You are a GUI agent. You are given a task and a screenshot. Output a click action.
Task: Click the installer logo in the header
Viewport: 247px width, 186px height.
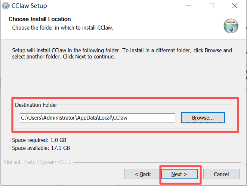[x=231, y=26]
